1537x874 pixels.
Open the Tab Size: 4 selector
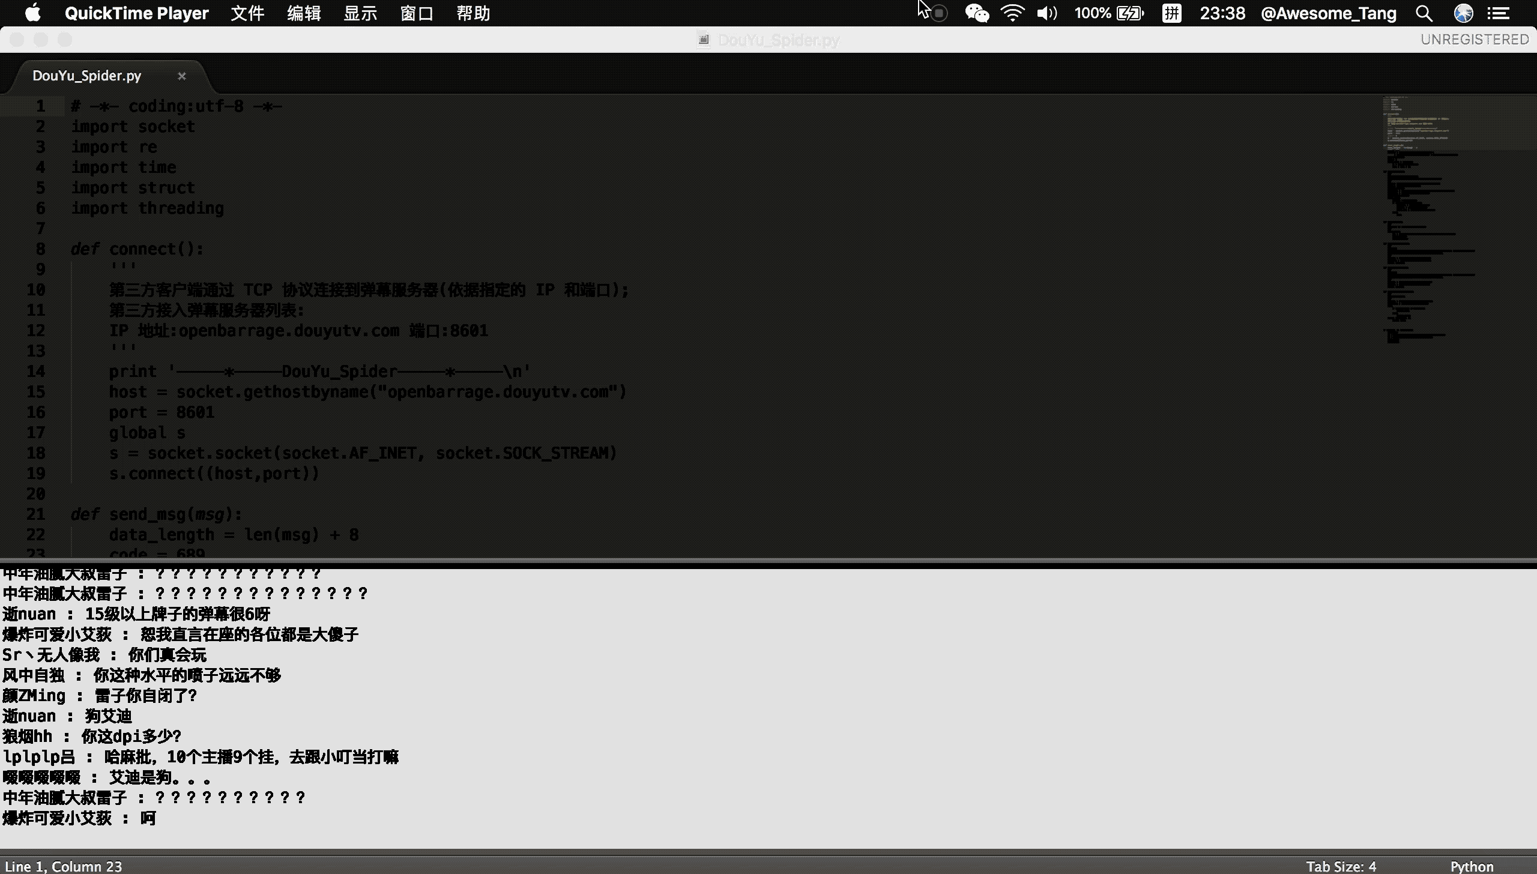1341,866
